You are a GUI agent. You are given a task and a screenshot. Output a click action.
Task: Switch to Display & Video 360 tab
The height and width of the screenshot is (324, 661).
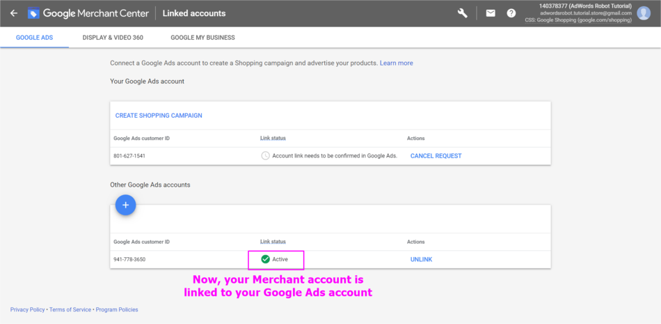113,38
